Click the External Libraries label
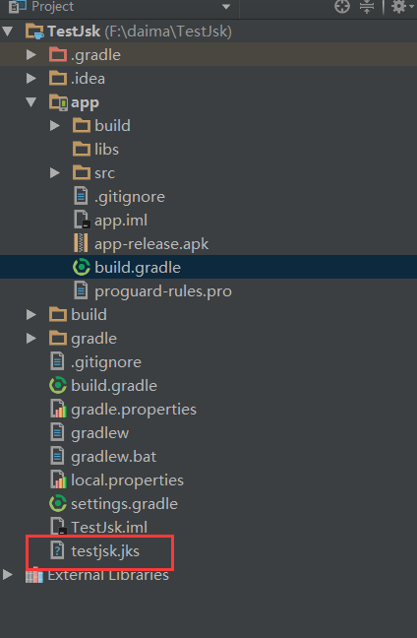This screenshot has width=417, height=638. click(x=108, y=575)
